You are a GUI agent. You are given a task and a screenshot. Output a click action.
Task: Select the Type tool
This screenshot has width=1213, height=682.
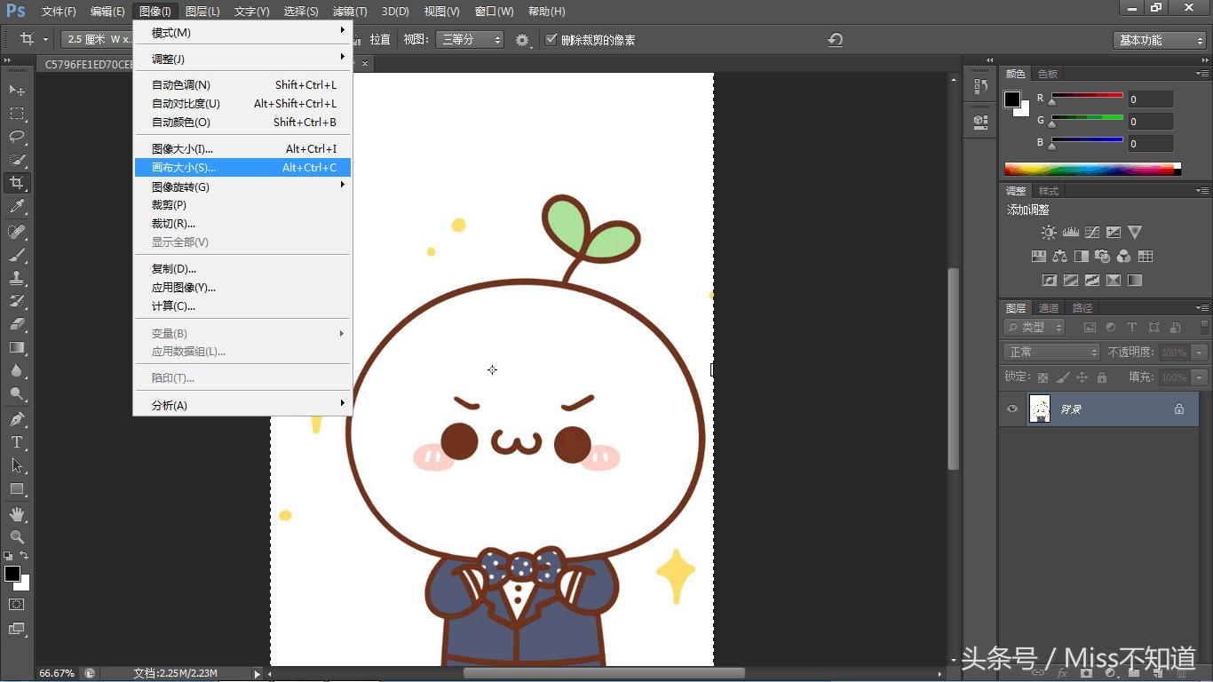coord(17,442)
